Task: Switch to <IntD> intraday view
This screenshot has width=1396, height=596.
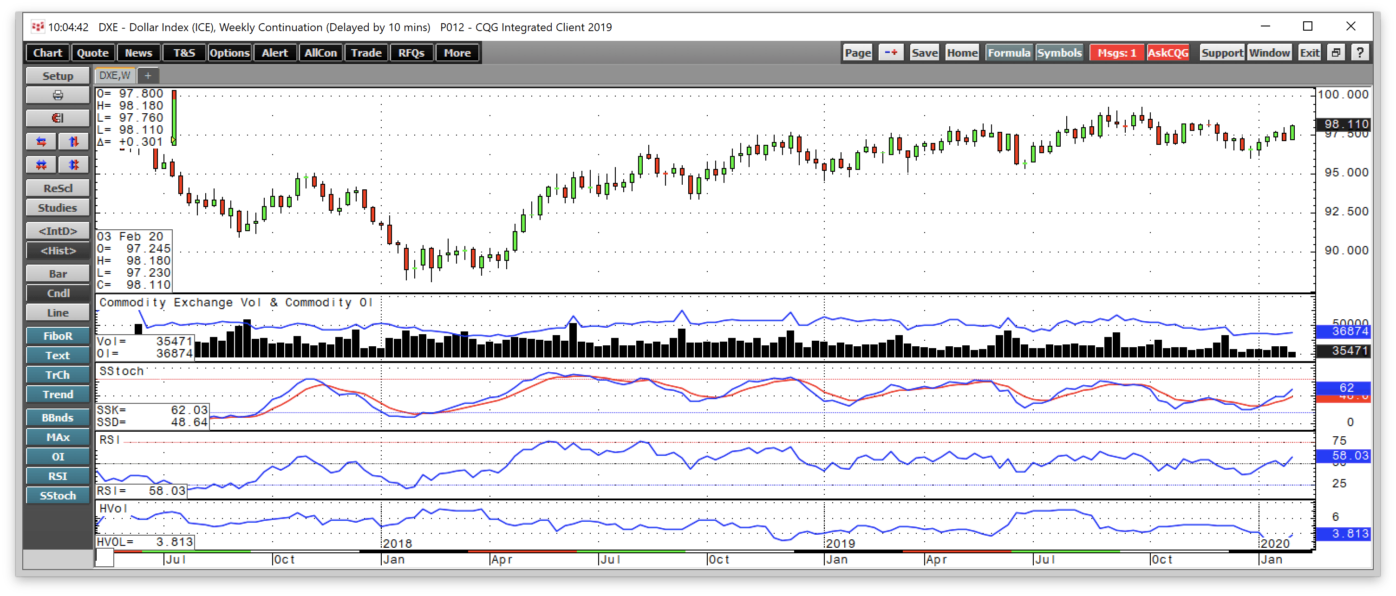Action: click(58, 231)
